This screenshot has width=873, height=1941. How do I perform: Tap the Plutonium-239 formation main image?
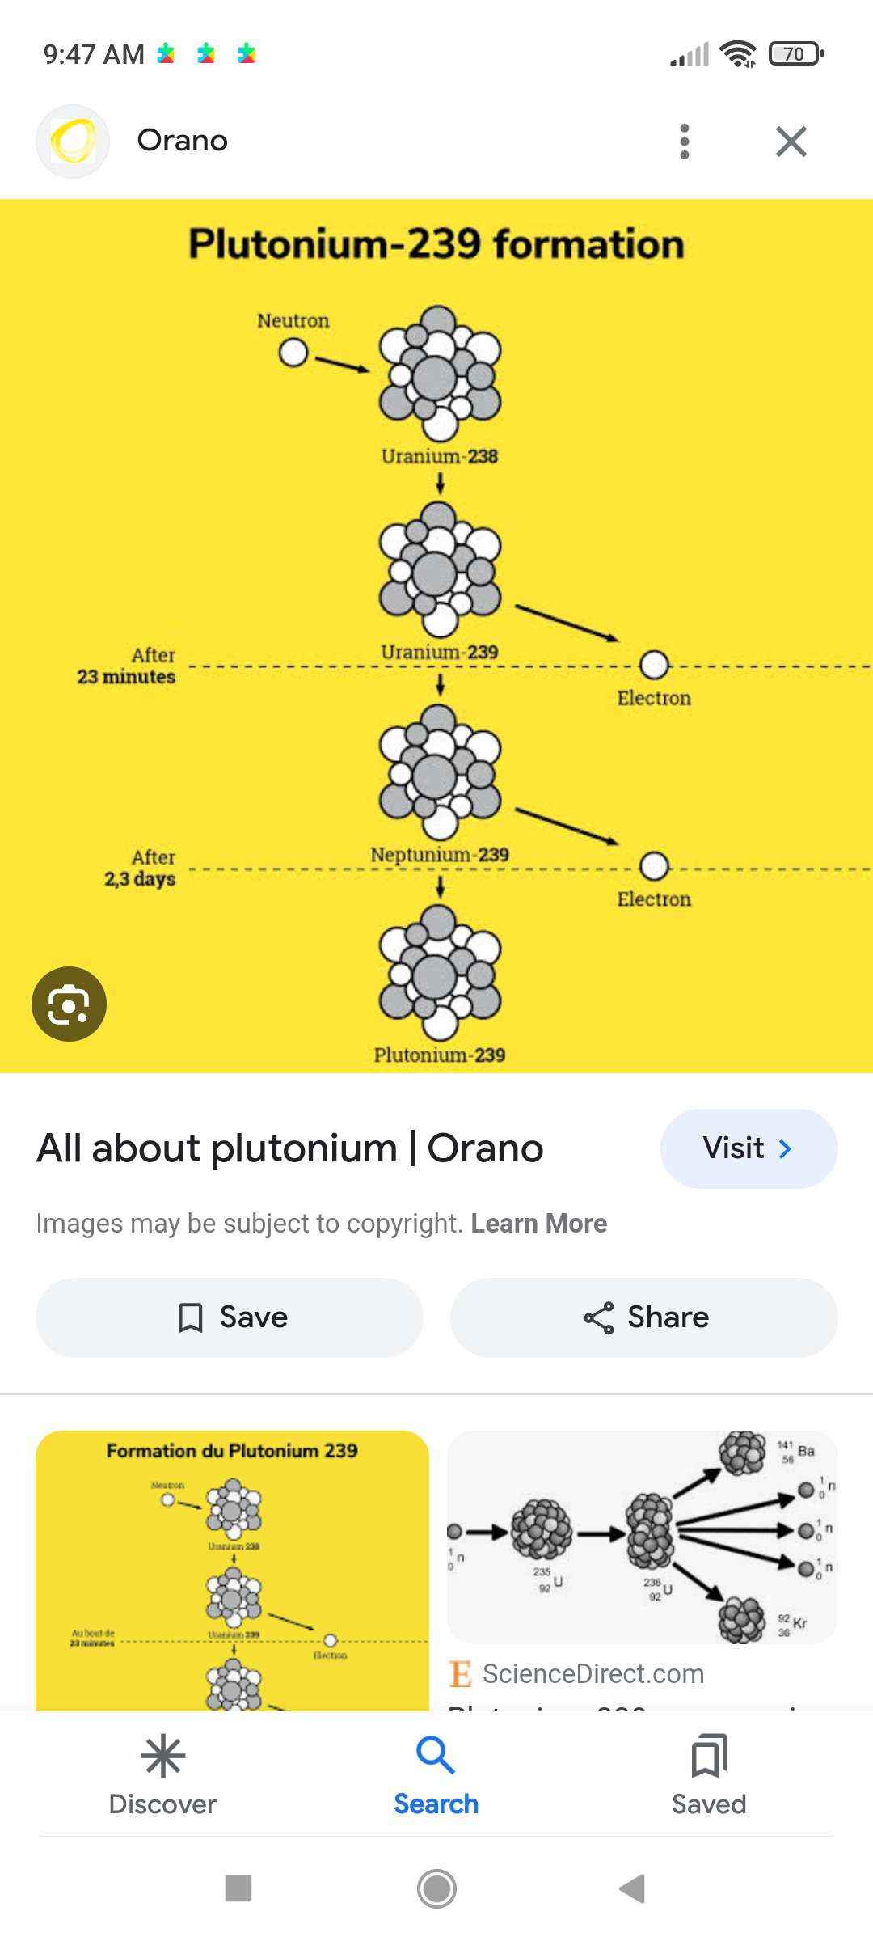(436, 636)
